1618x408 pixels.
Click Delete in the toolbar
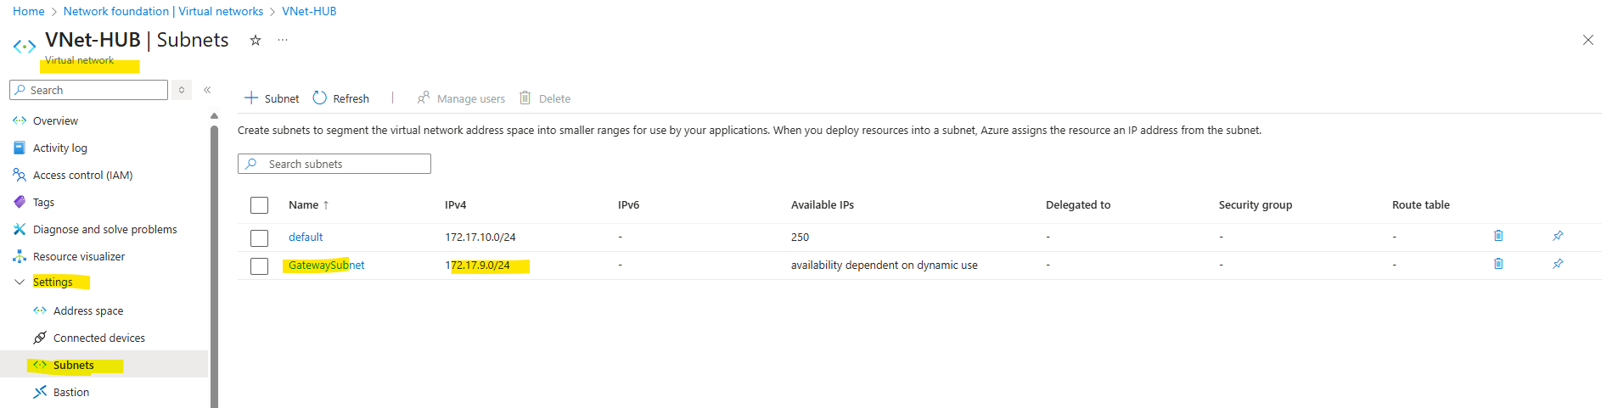click(x=545, y=98)
